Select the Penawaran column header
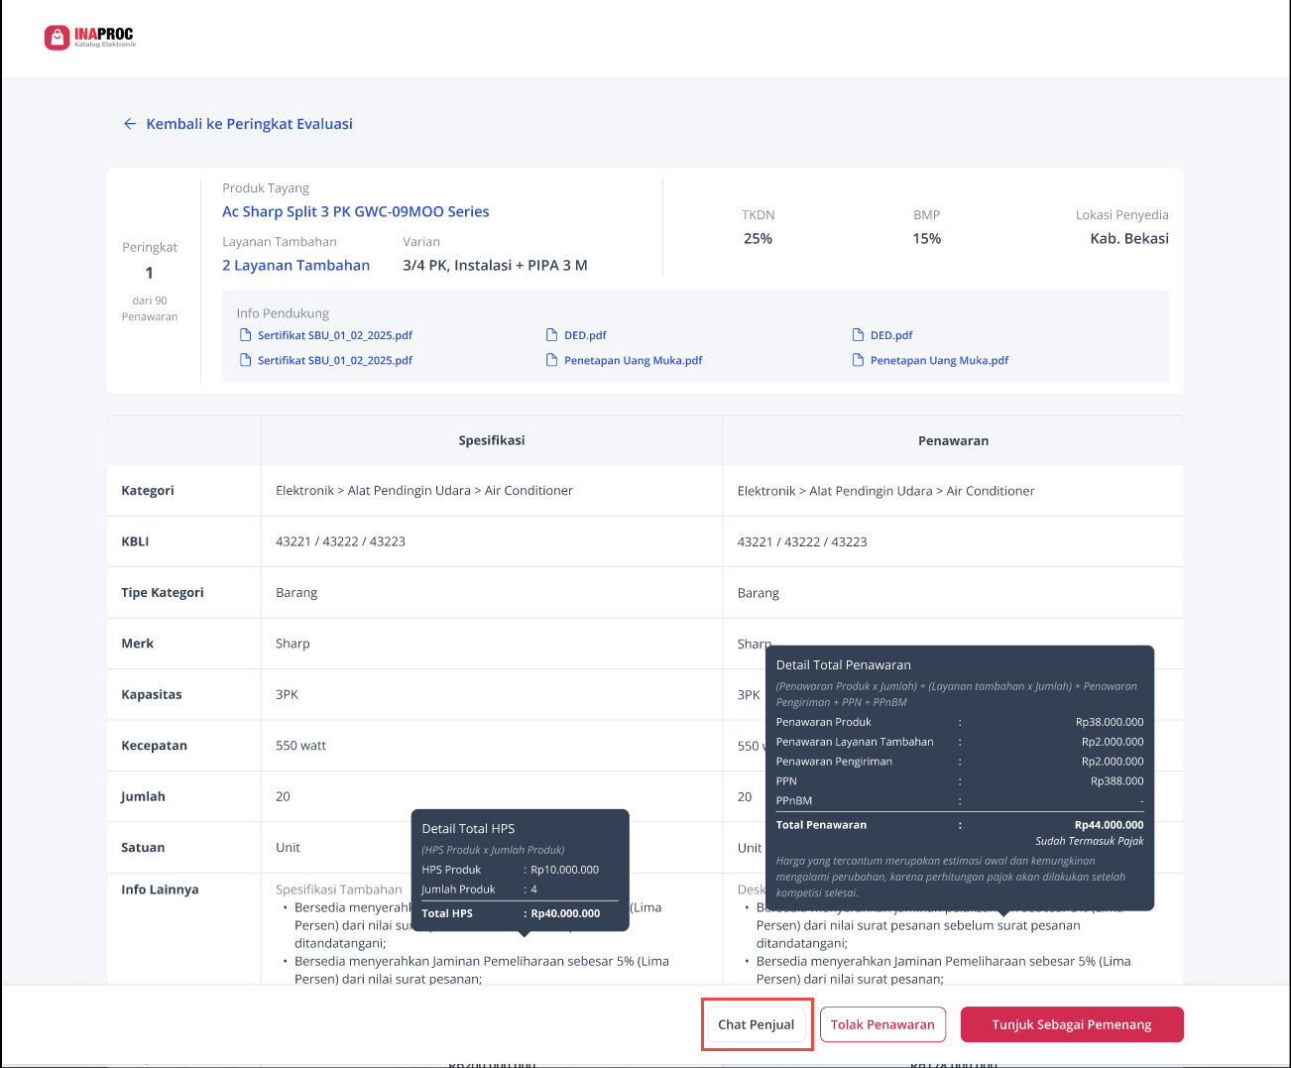Image resolution: width=1291 pixels, height=1068 pixels. [x=953, y=440]
